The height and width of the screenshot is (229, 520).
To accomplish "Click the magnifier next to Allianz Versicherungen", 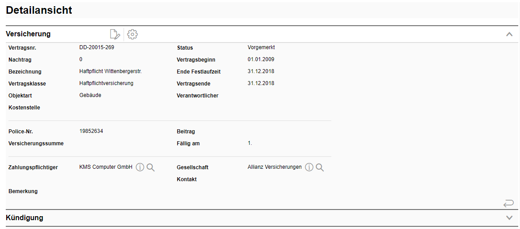I will 320,167.
